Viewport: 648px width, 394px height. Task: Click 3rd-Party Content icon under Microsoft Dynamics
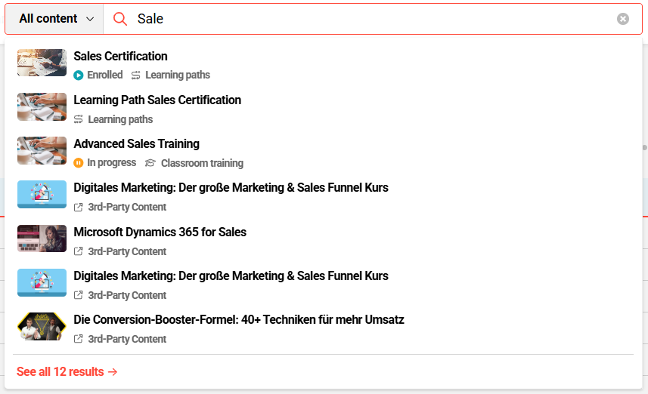(79, 251)
